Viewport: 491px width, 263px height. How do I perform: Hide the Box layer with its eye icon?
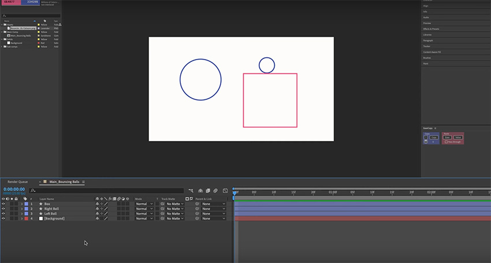click(x=3, y=204)
